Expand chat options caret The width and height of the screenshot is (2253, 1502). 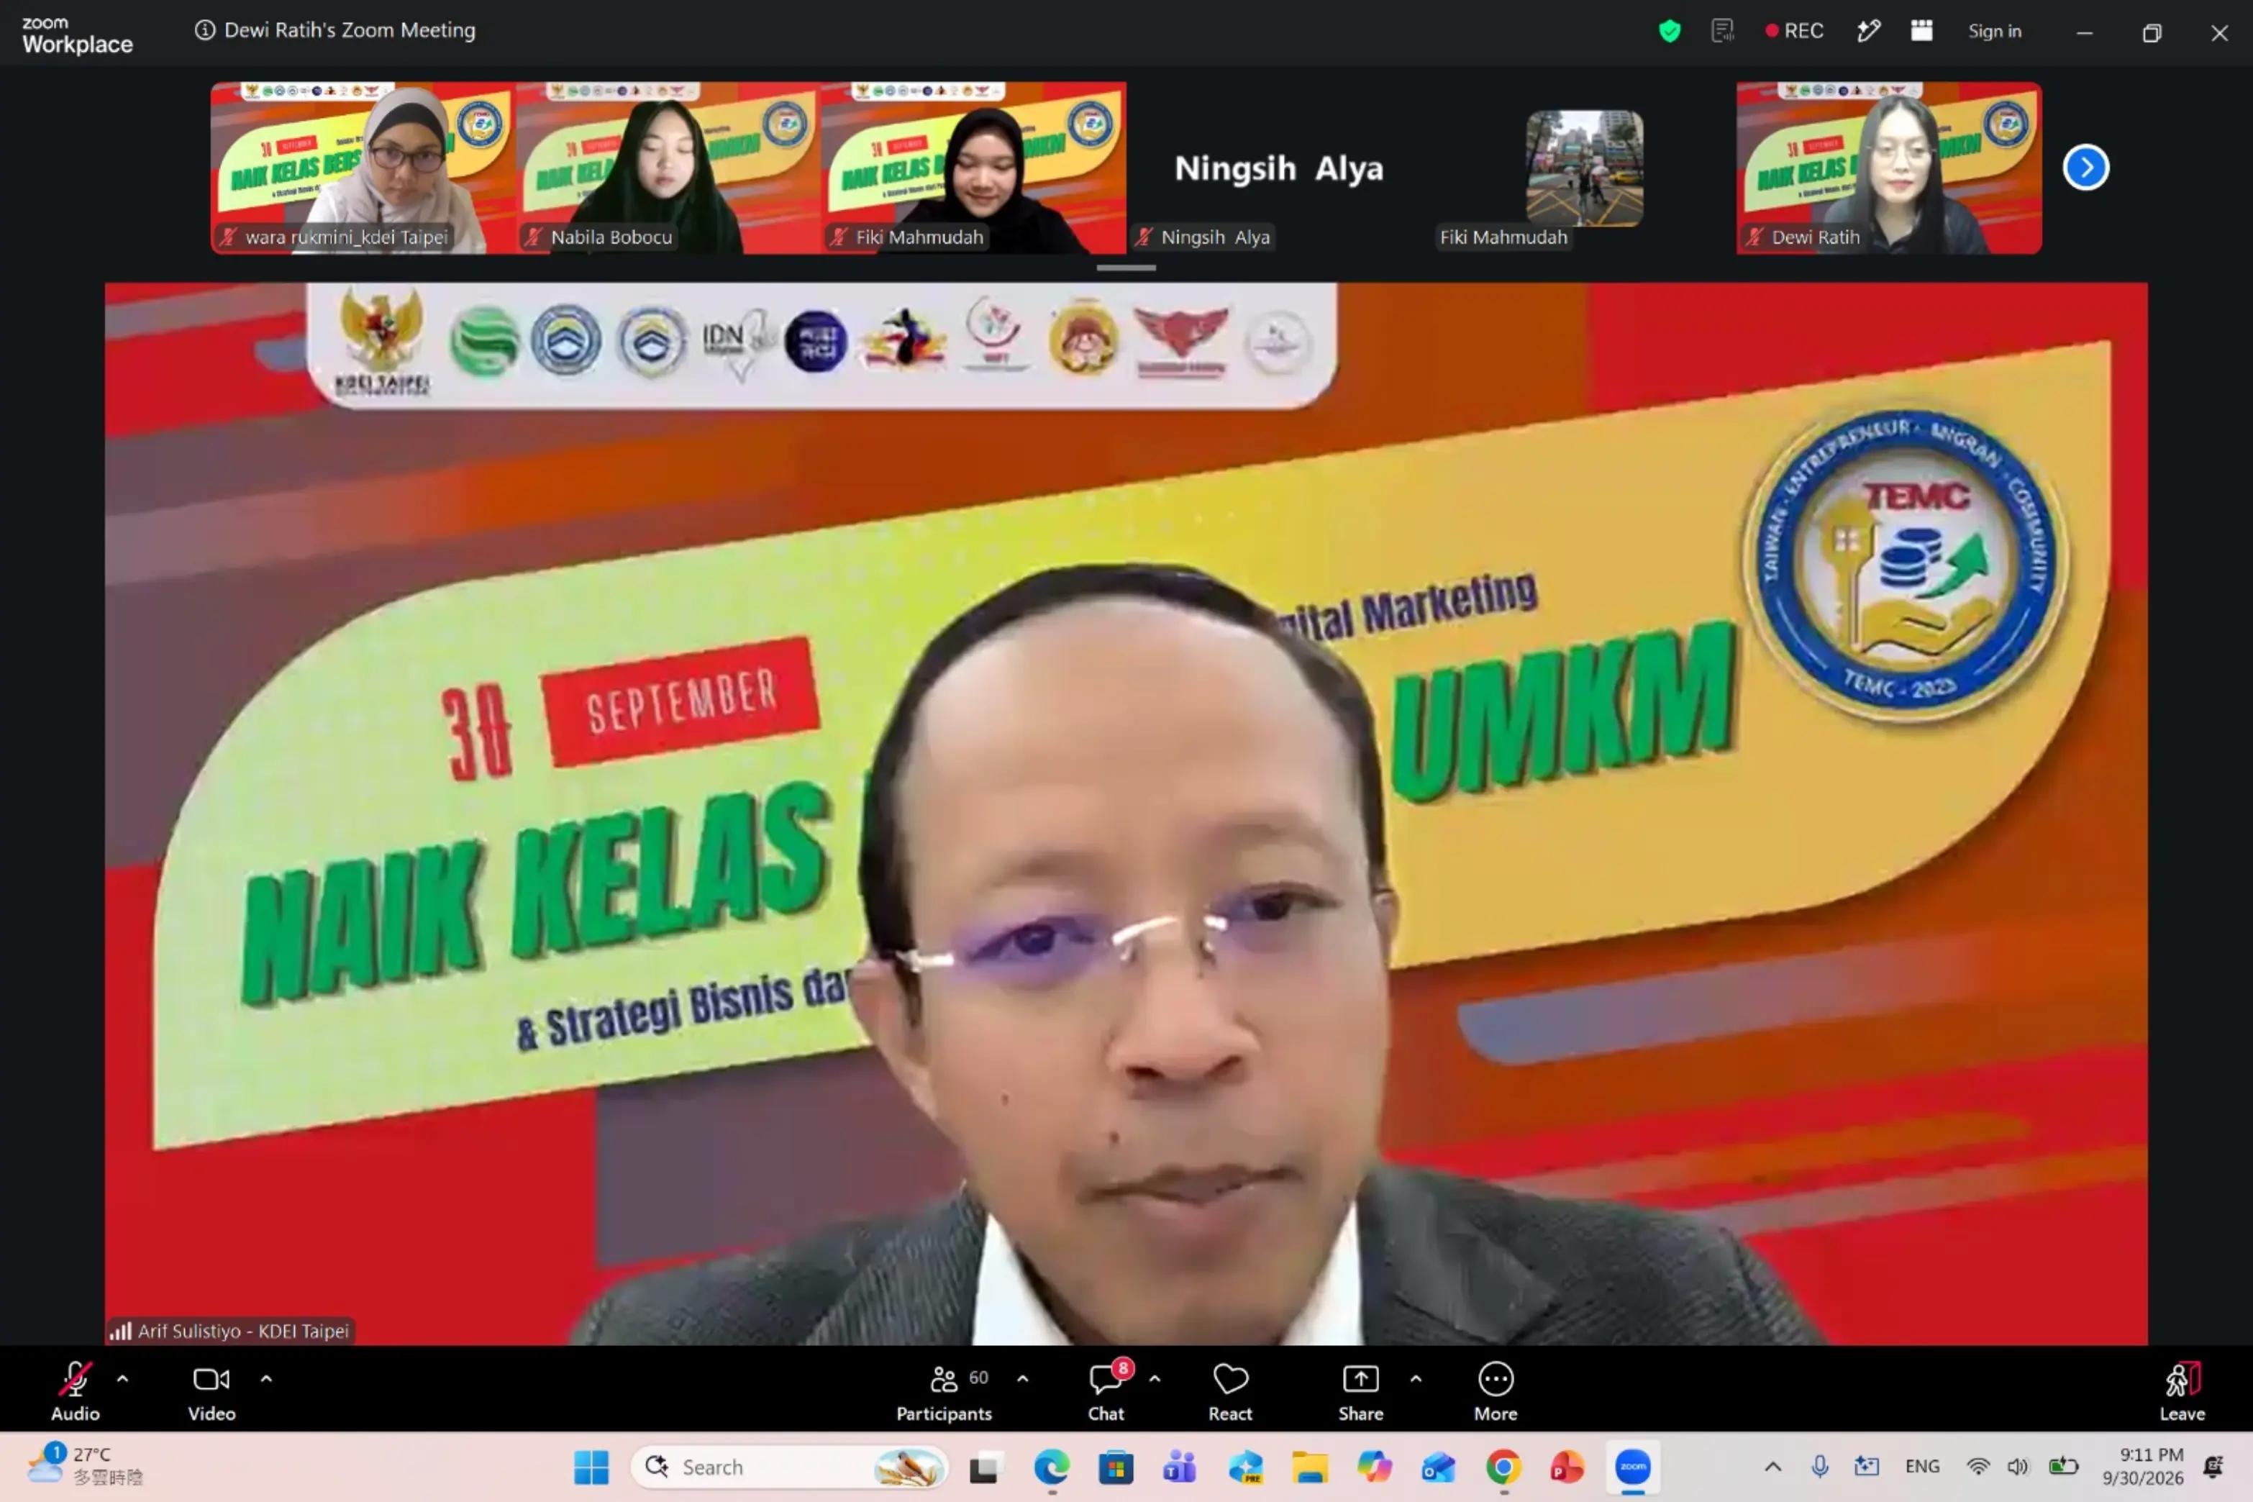(1155, 1378)
